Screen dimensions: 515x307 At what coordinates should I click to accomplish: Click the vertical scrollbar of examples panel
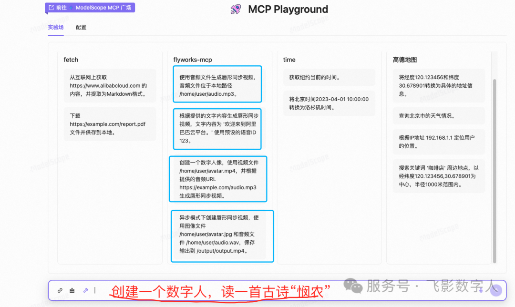(494, 171)
